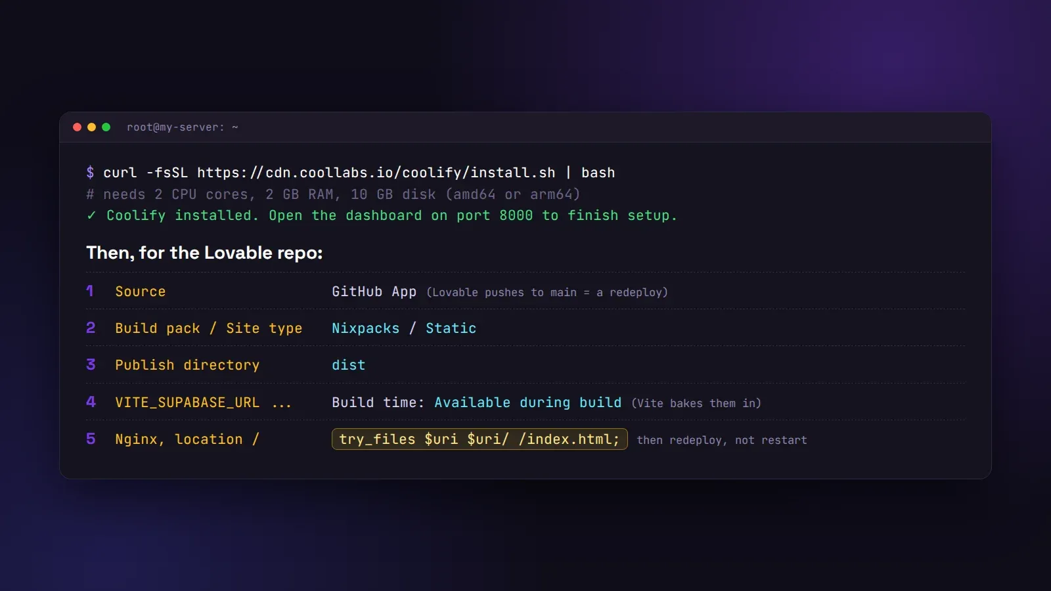Image resolution: width=1051 pixels, height=591 pixels.
Task: Click the note '(Vite bakes them in)'
Action: point(696,403)
